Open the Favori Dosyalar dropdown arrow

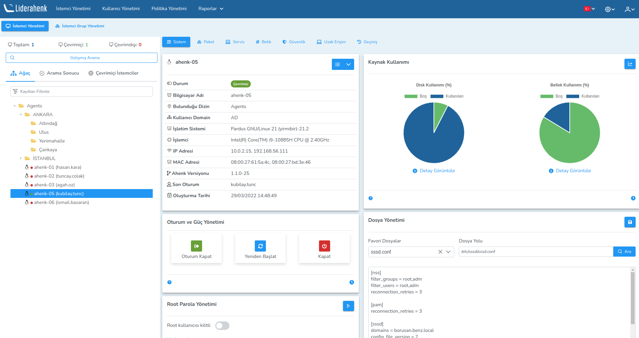(x=448, y=252)
